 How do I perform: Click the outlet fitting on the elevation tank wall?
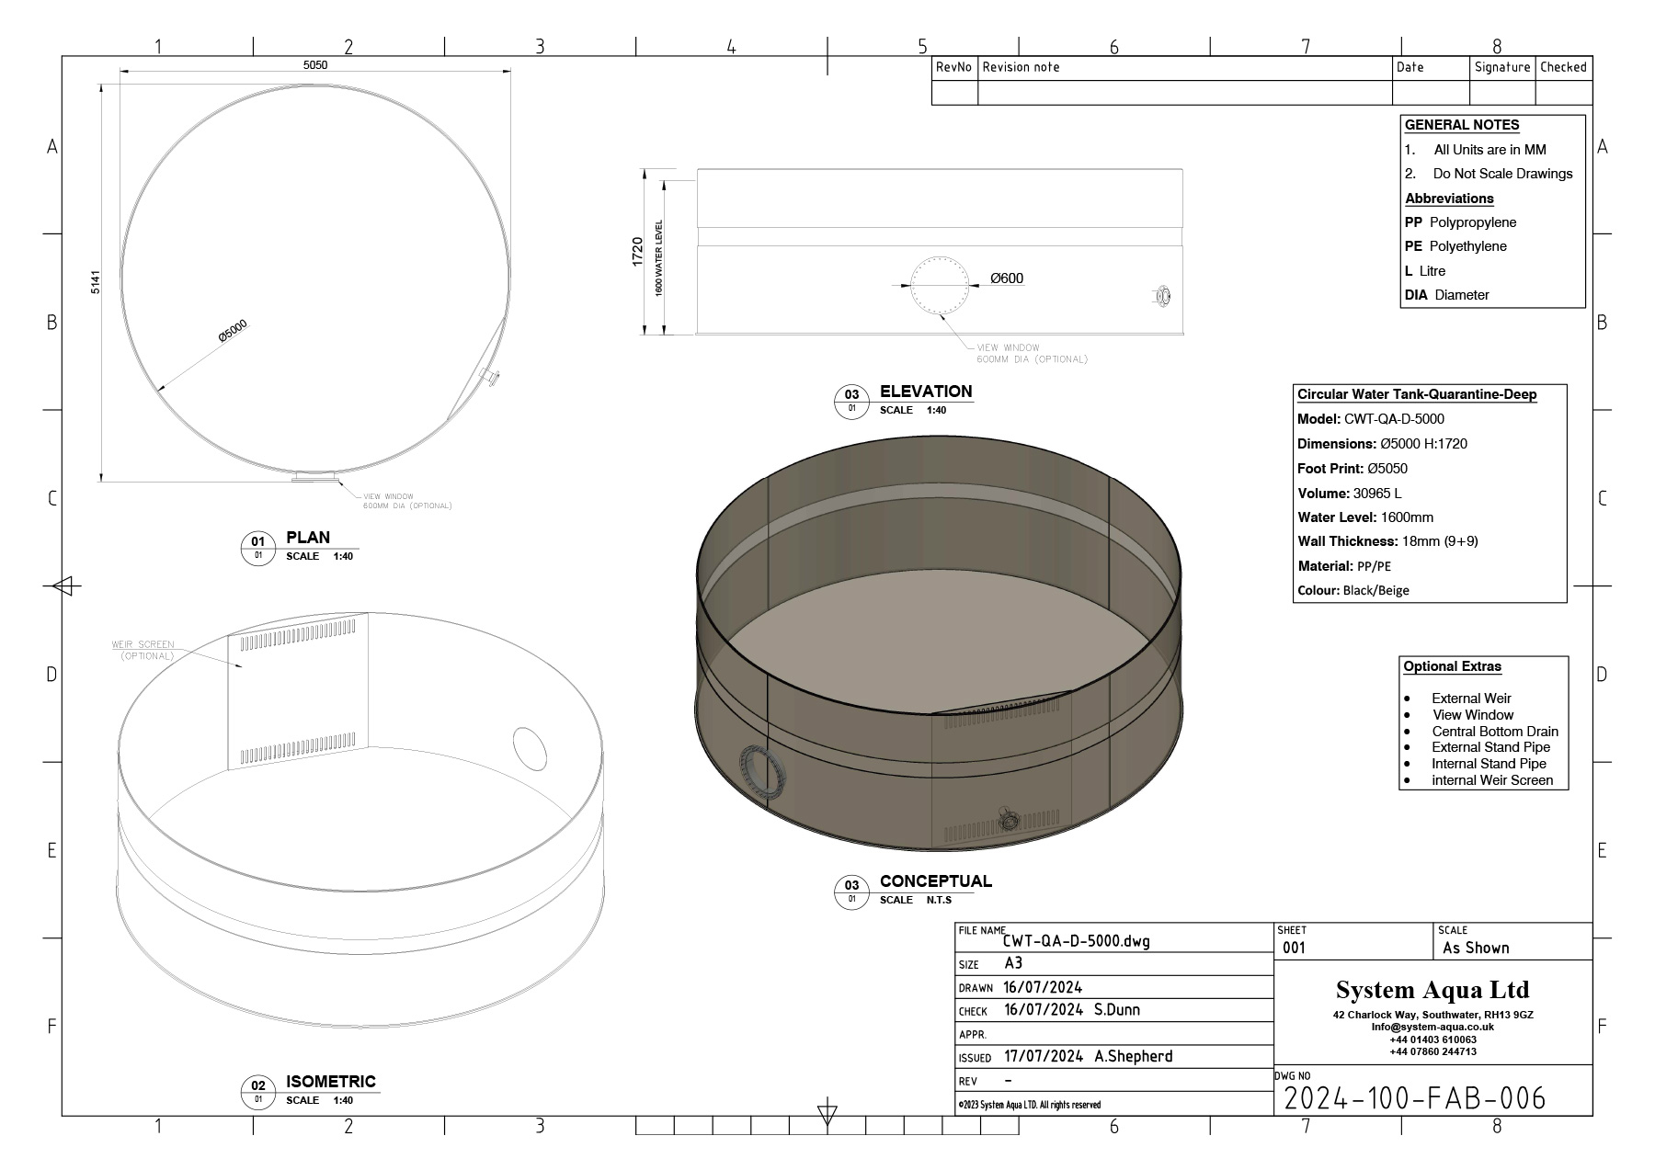(x=1162, y=296)
